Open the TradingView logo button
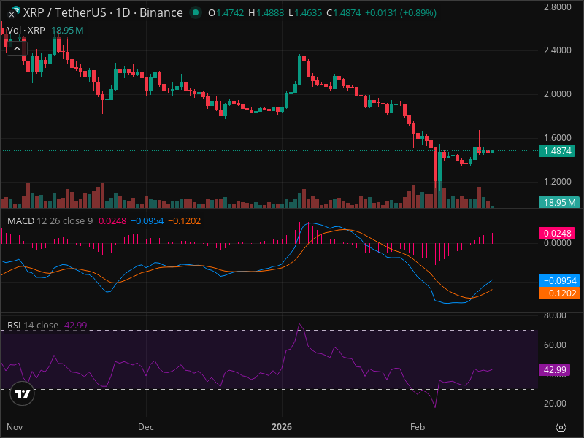Image resolution: width=584 pixels, height=438 pixels. pos(23,393)
